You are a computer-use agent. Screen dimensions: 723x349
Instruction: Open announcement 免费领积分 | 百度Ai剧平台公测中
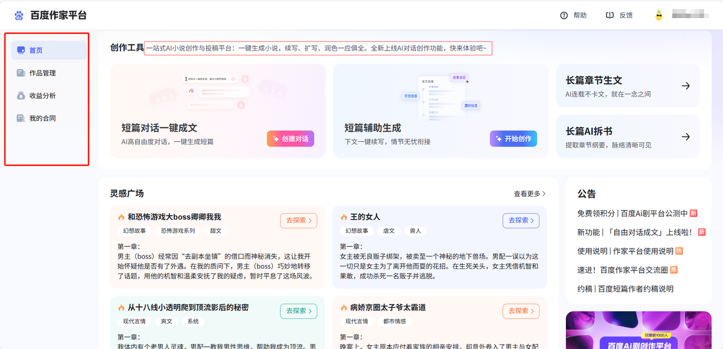click(x=632, y=213)
